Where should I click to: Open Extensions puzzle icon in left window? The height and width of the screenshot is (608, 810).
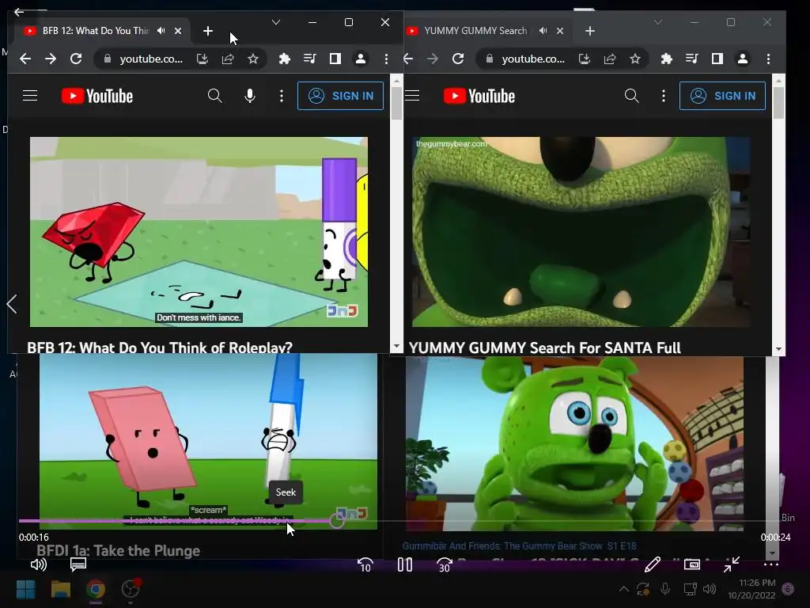285,59
